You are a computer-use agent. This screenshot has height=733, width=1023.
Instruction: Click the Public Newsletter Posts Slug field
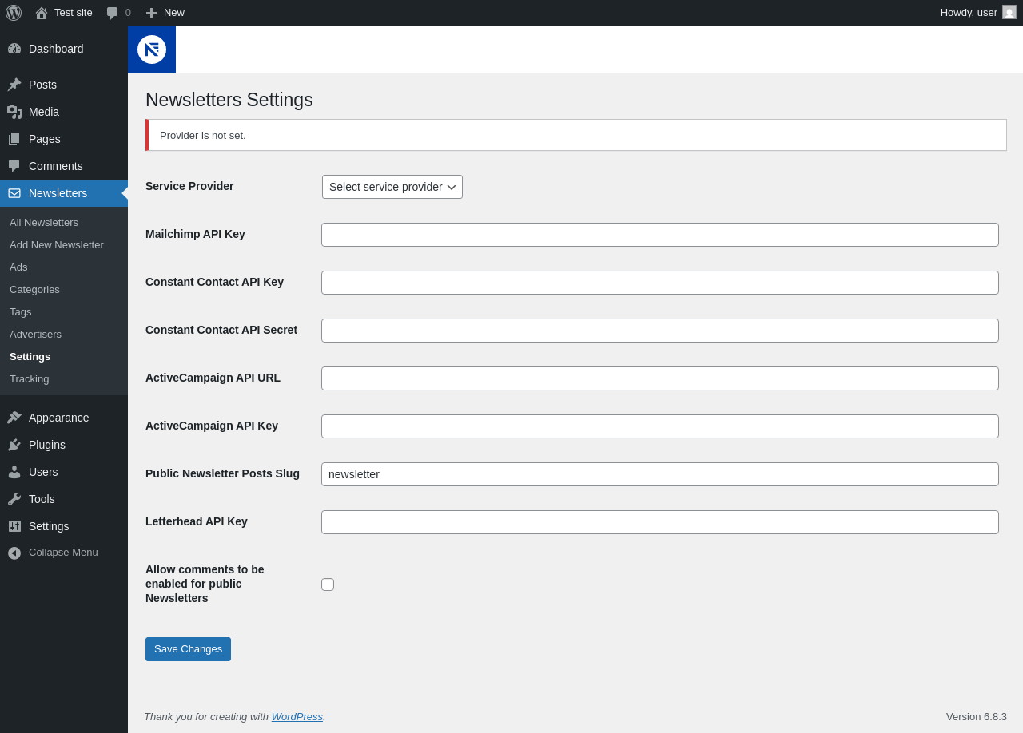[x=660, y=474]
